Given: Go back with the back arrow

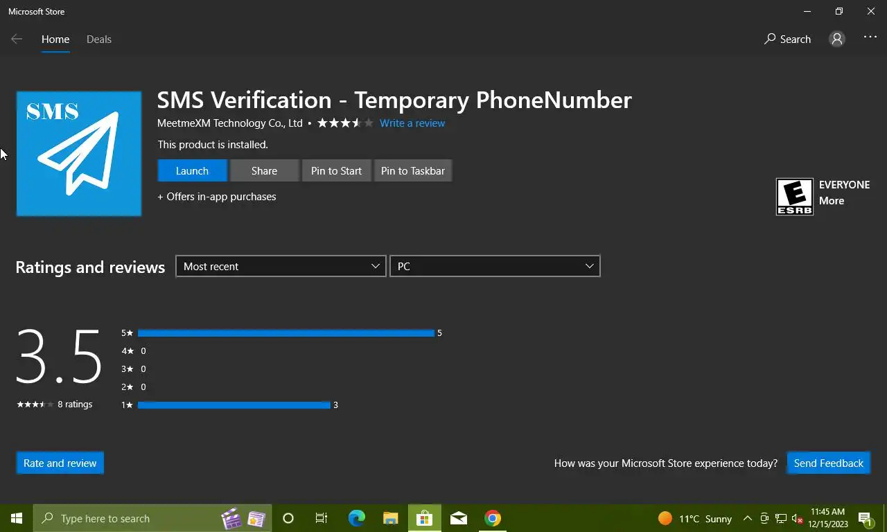Looking at the screenshot, I should [x=17, y=39].
